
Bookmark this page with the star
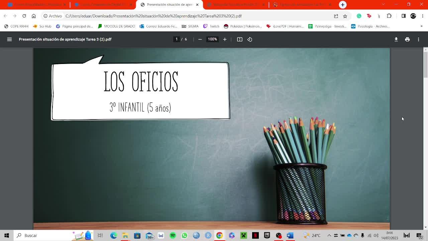[345, 16]
